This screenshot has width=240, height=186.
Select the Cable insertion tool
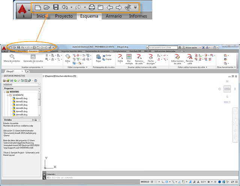120,58
